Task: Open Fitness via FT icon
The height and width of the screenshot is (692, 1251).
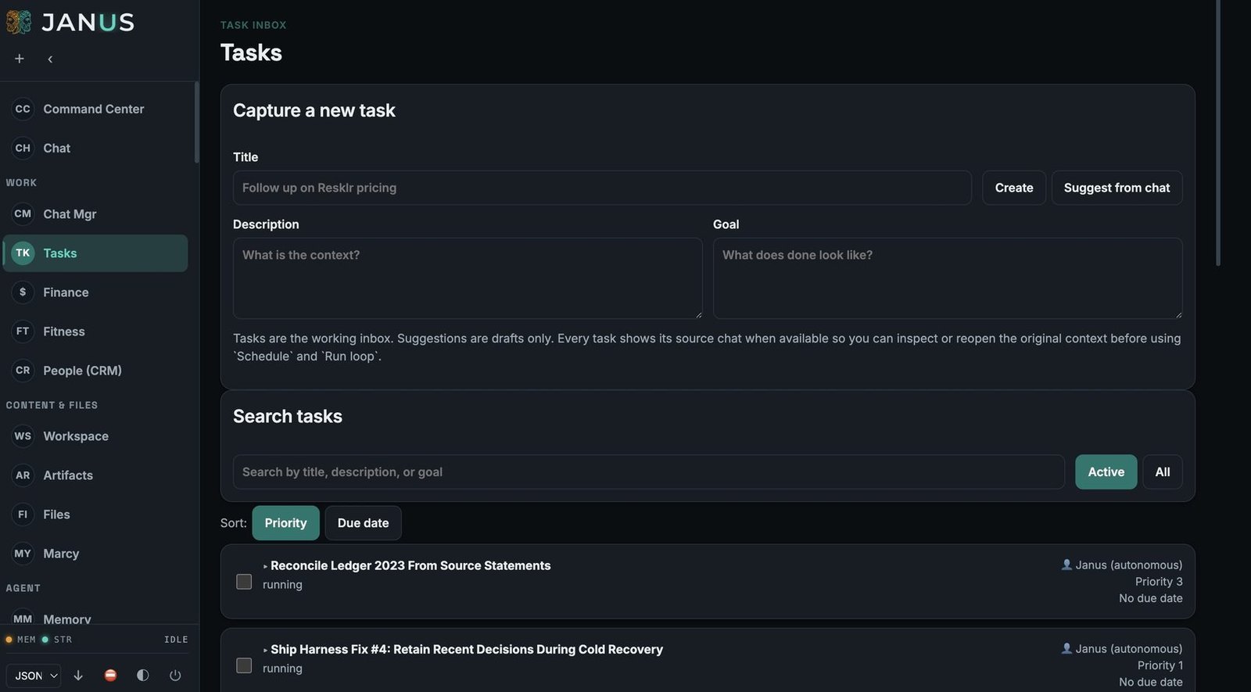Action: pyautogui.click(x=23, y=331)
